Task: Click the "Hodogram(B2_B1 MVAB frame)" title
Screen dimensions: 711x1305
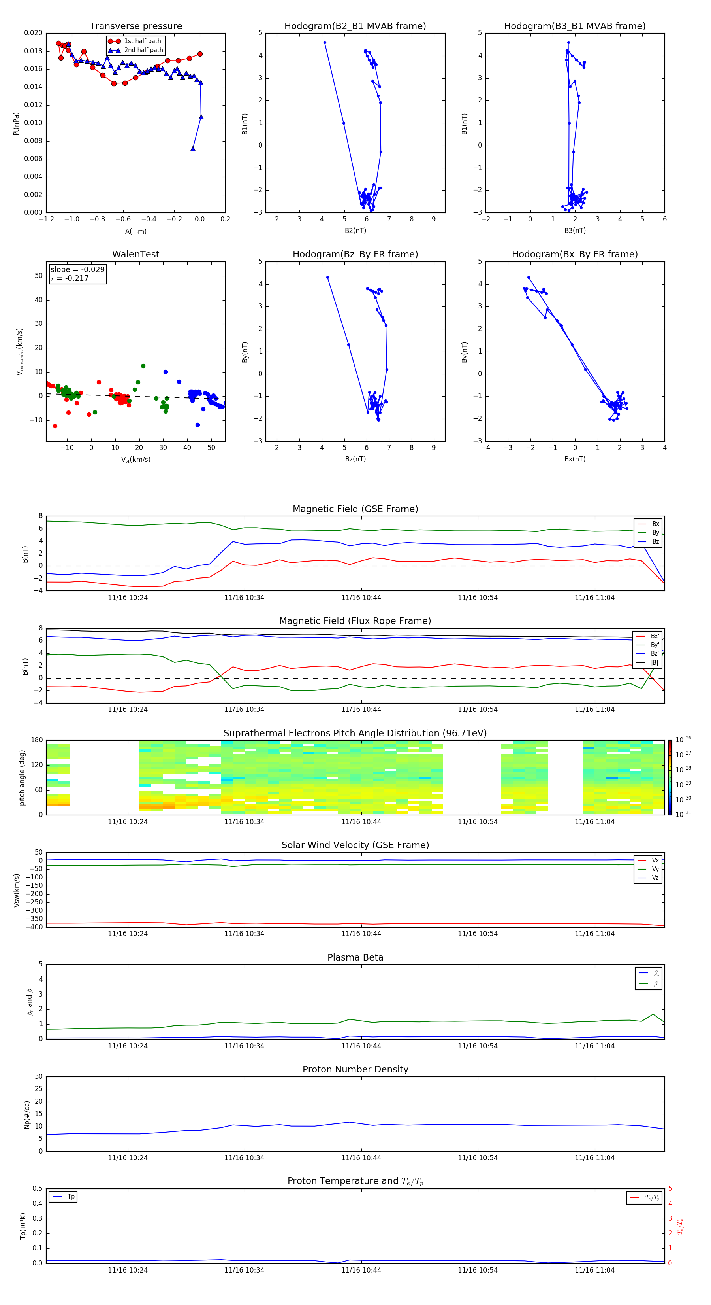Action: point(355,26)
